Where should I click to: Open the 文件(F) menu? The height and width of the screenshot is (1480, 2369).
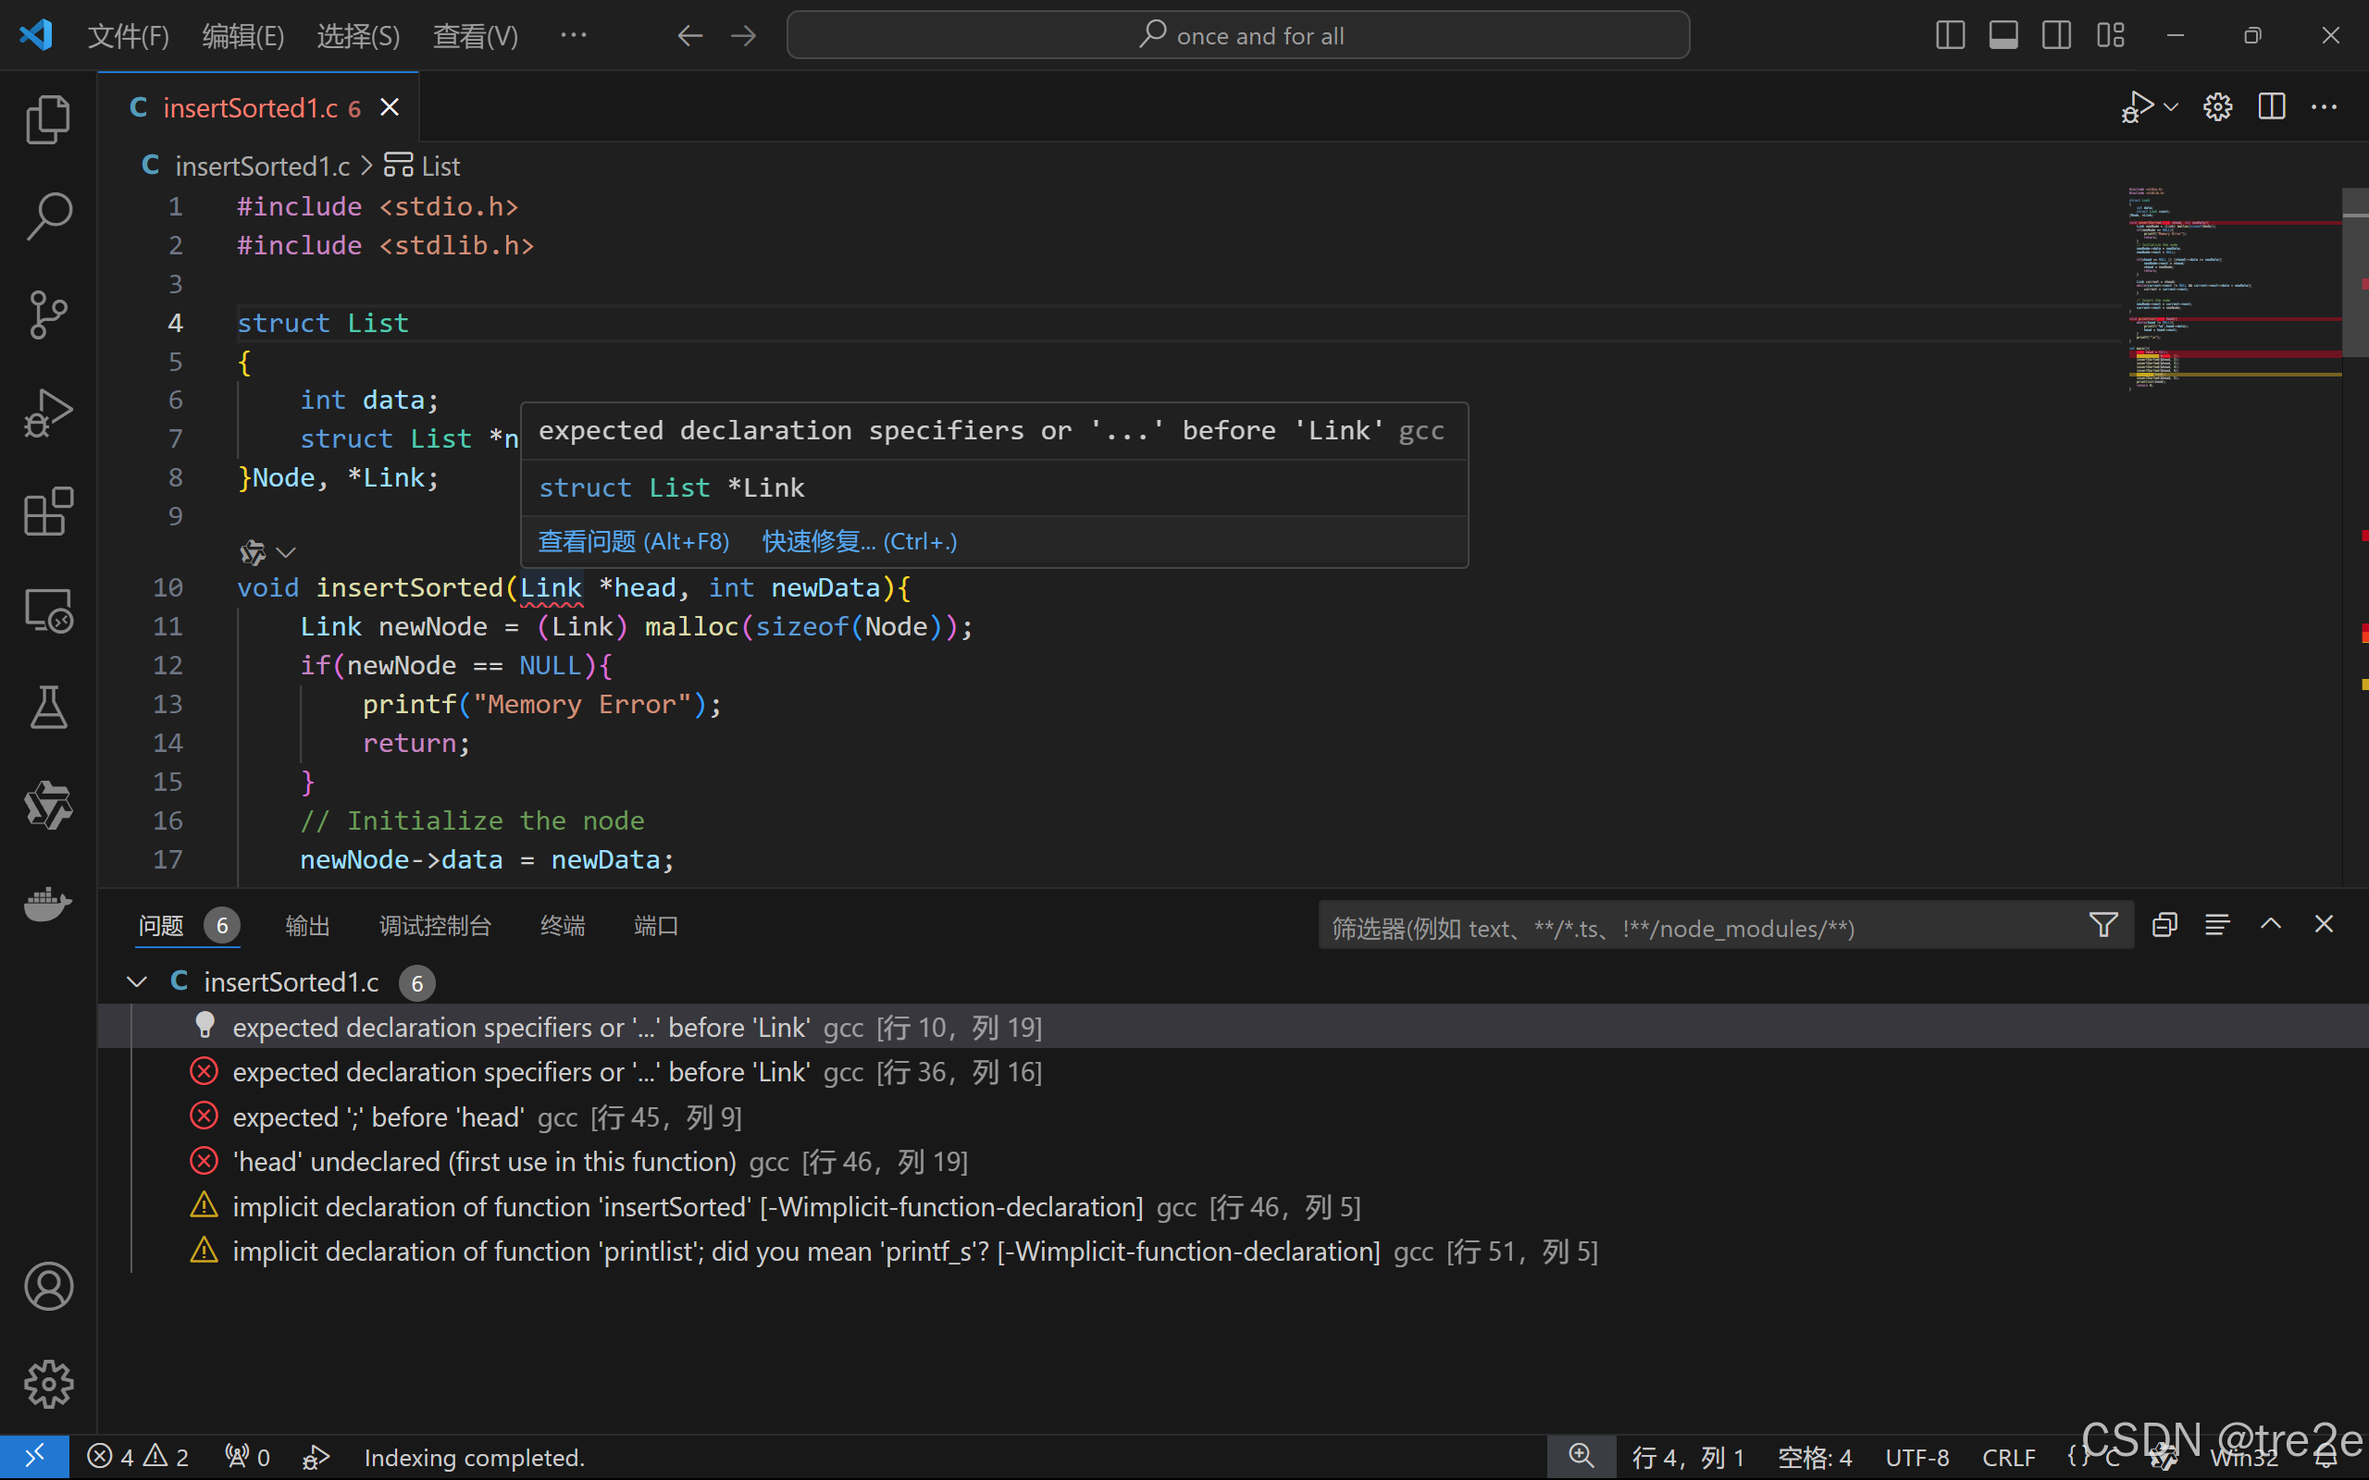129,36
